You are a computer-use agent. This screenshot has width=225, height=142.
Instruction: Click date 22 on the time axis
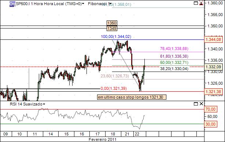point(137,134)
